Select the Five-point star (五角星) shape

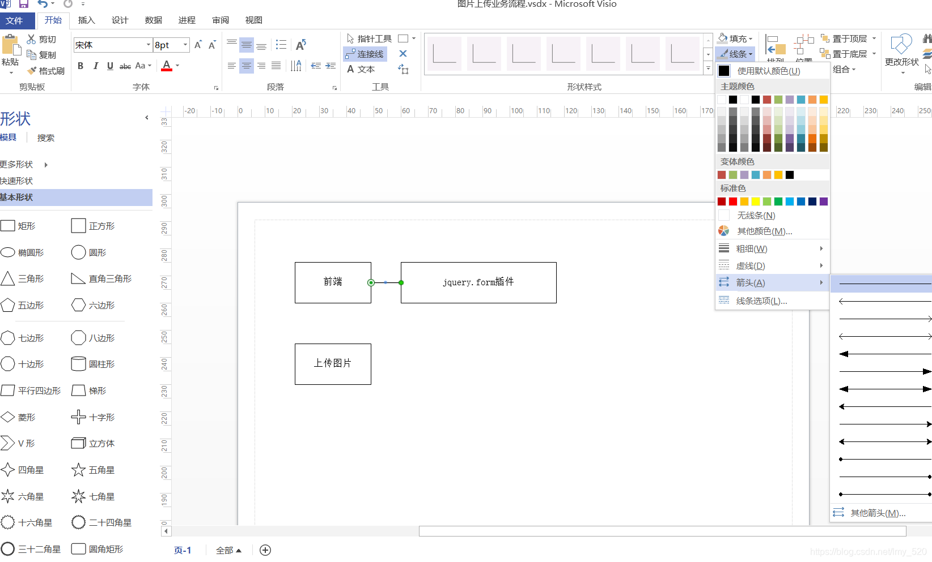pos(94,470)
